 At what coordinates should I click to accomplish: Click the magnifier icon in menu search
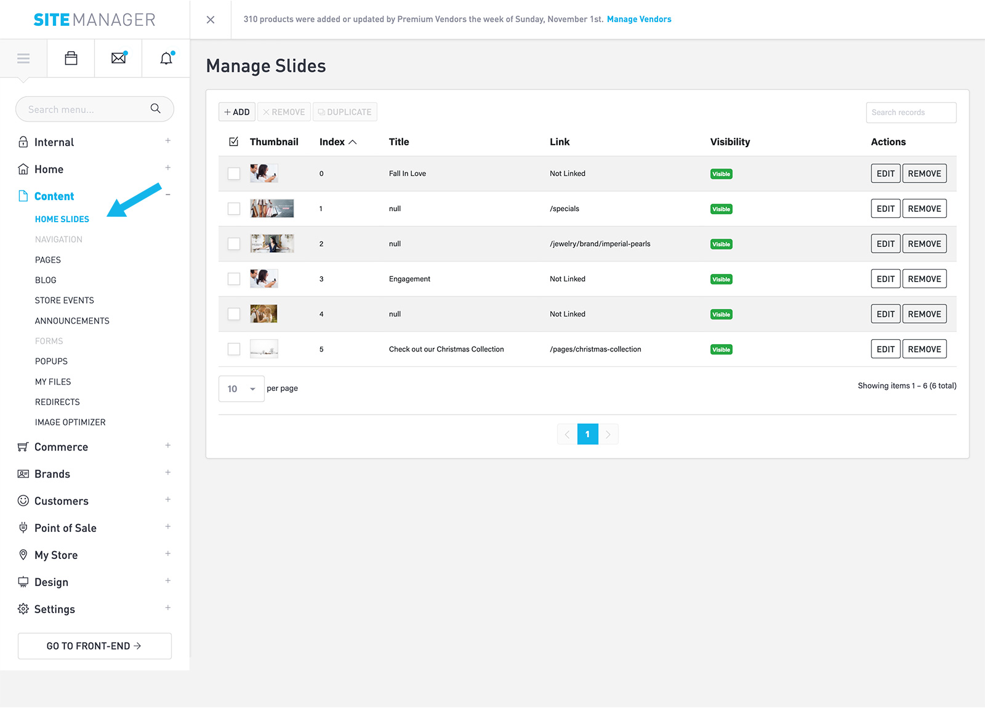click(x=156, y=109)
